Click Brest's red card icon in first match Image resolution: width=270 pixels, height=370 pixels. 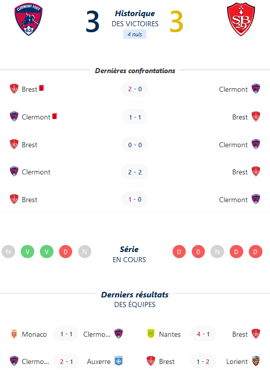tap(41, 88)
